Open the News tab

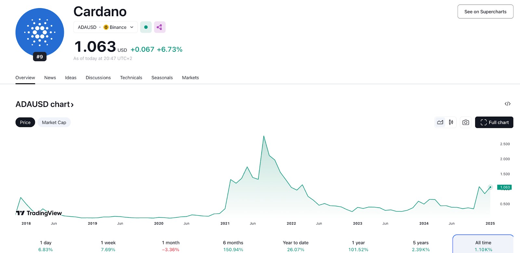click(50, 78)
